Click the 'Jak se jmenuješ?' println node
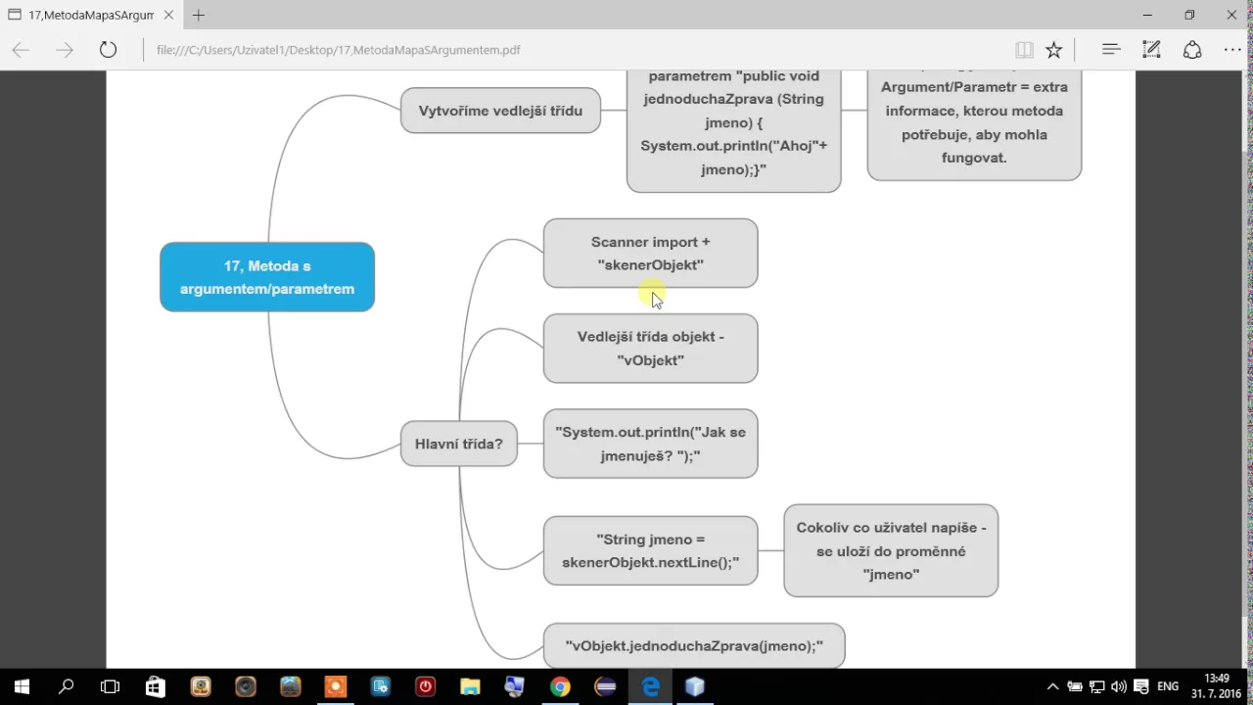The height and width of the screenshot is (705, 1253). click(651, 444)
